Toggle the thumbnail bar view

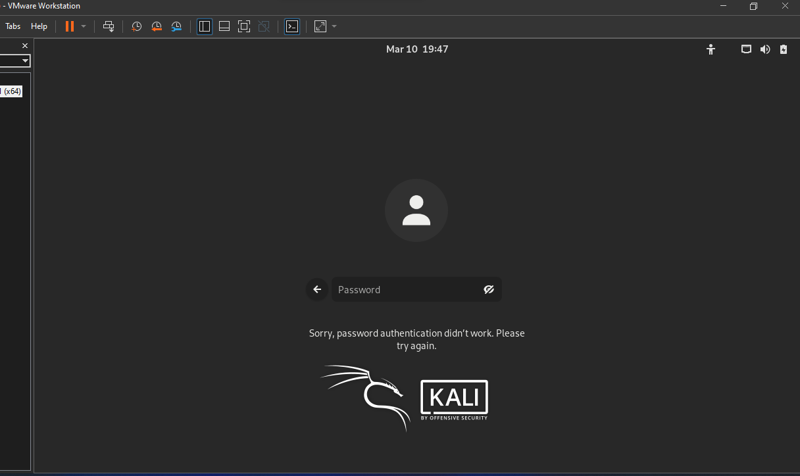(224, 26)
